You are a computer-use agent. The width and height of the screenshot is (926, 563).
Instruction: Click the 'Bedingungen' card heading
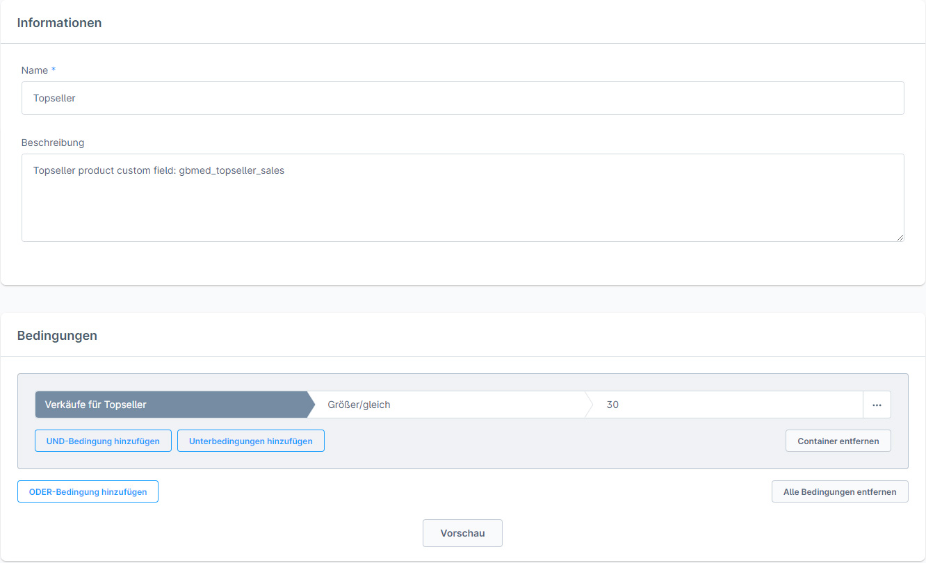pos(57,336)
